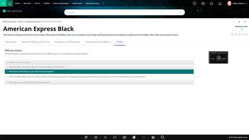
Task: Open favorites star in top bar
Action: click(x=212, y=3)
